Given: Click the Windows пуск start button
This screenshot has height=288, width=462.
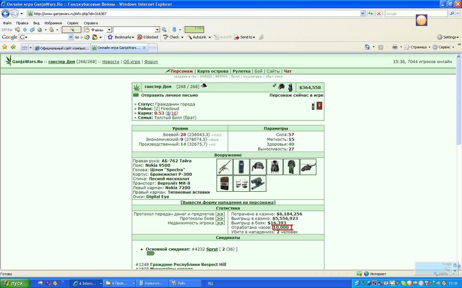Looking at the screenshot, I should pos(15,284).
